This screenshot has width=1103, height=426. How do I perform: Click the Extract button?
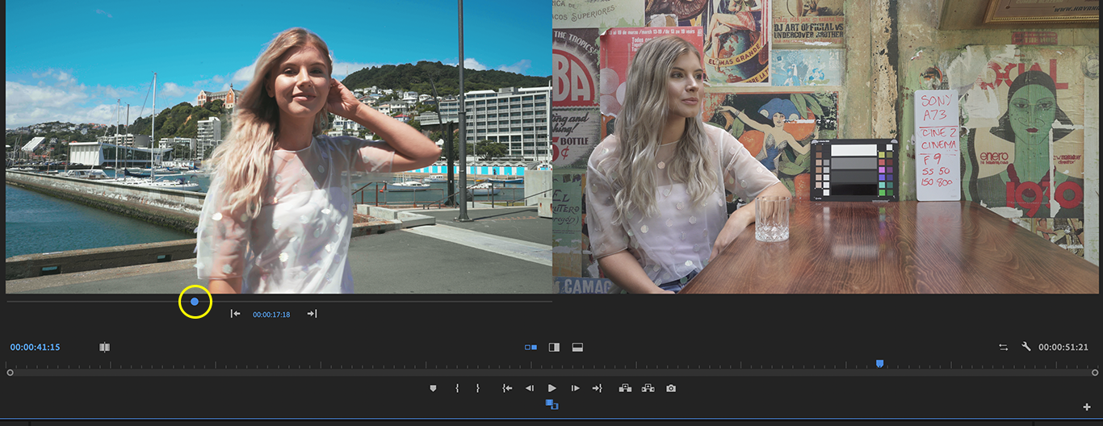coord(648,388)
